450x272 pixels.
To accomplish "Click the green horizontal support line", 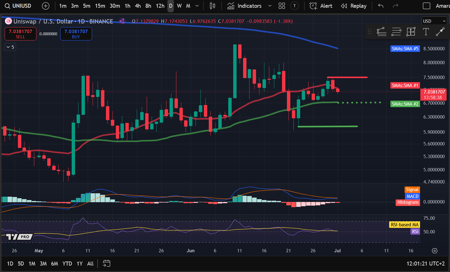I will (328, 126).
